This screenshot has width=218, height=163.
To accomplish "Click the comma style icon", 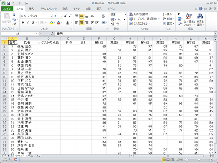I will pyautogui.click(x=124, y=20).
